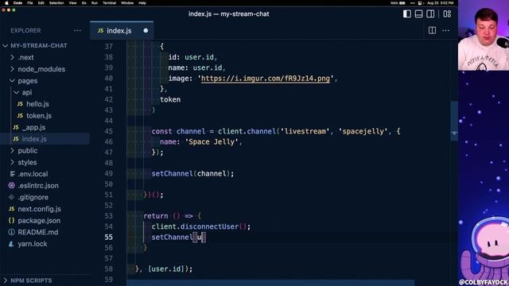Click JS file icon beside token.js

[x=20, y=115]
